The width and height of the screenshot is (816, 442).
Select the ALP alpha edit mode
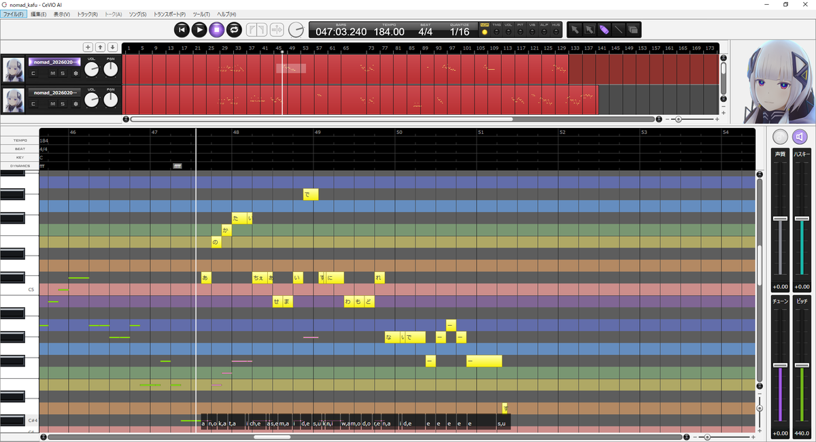tap(544, 32)
